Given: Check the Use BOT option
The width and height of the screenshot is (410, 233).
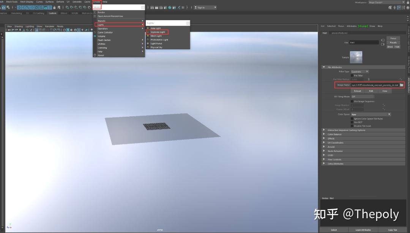Looking at the screenshot, I should click(x=352, y=122).
